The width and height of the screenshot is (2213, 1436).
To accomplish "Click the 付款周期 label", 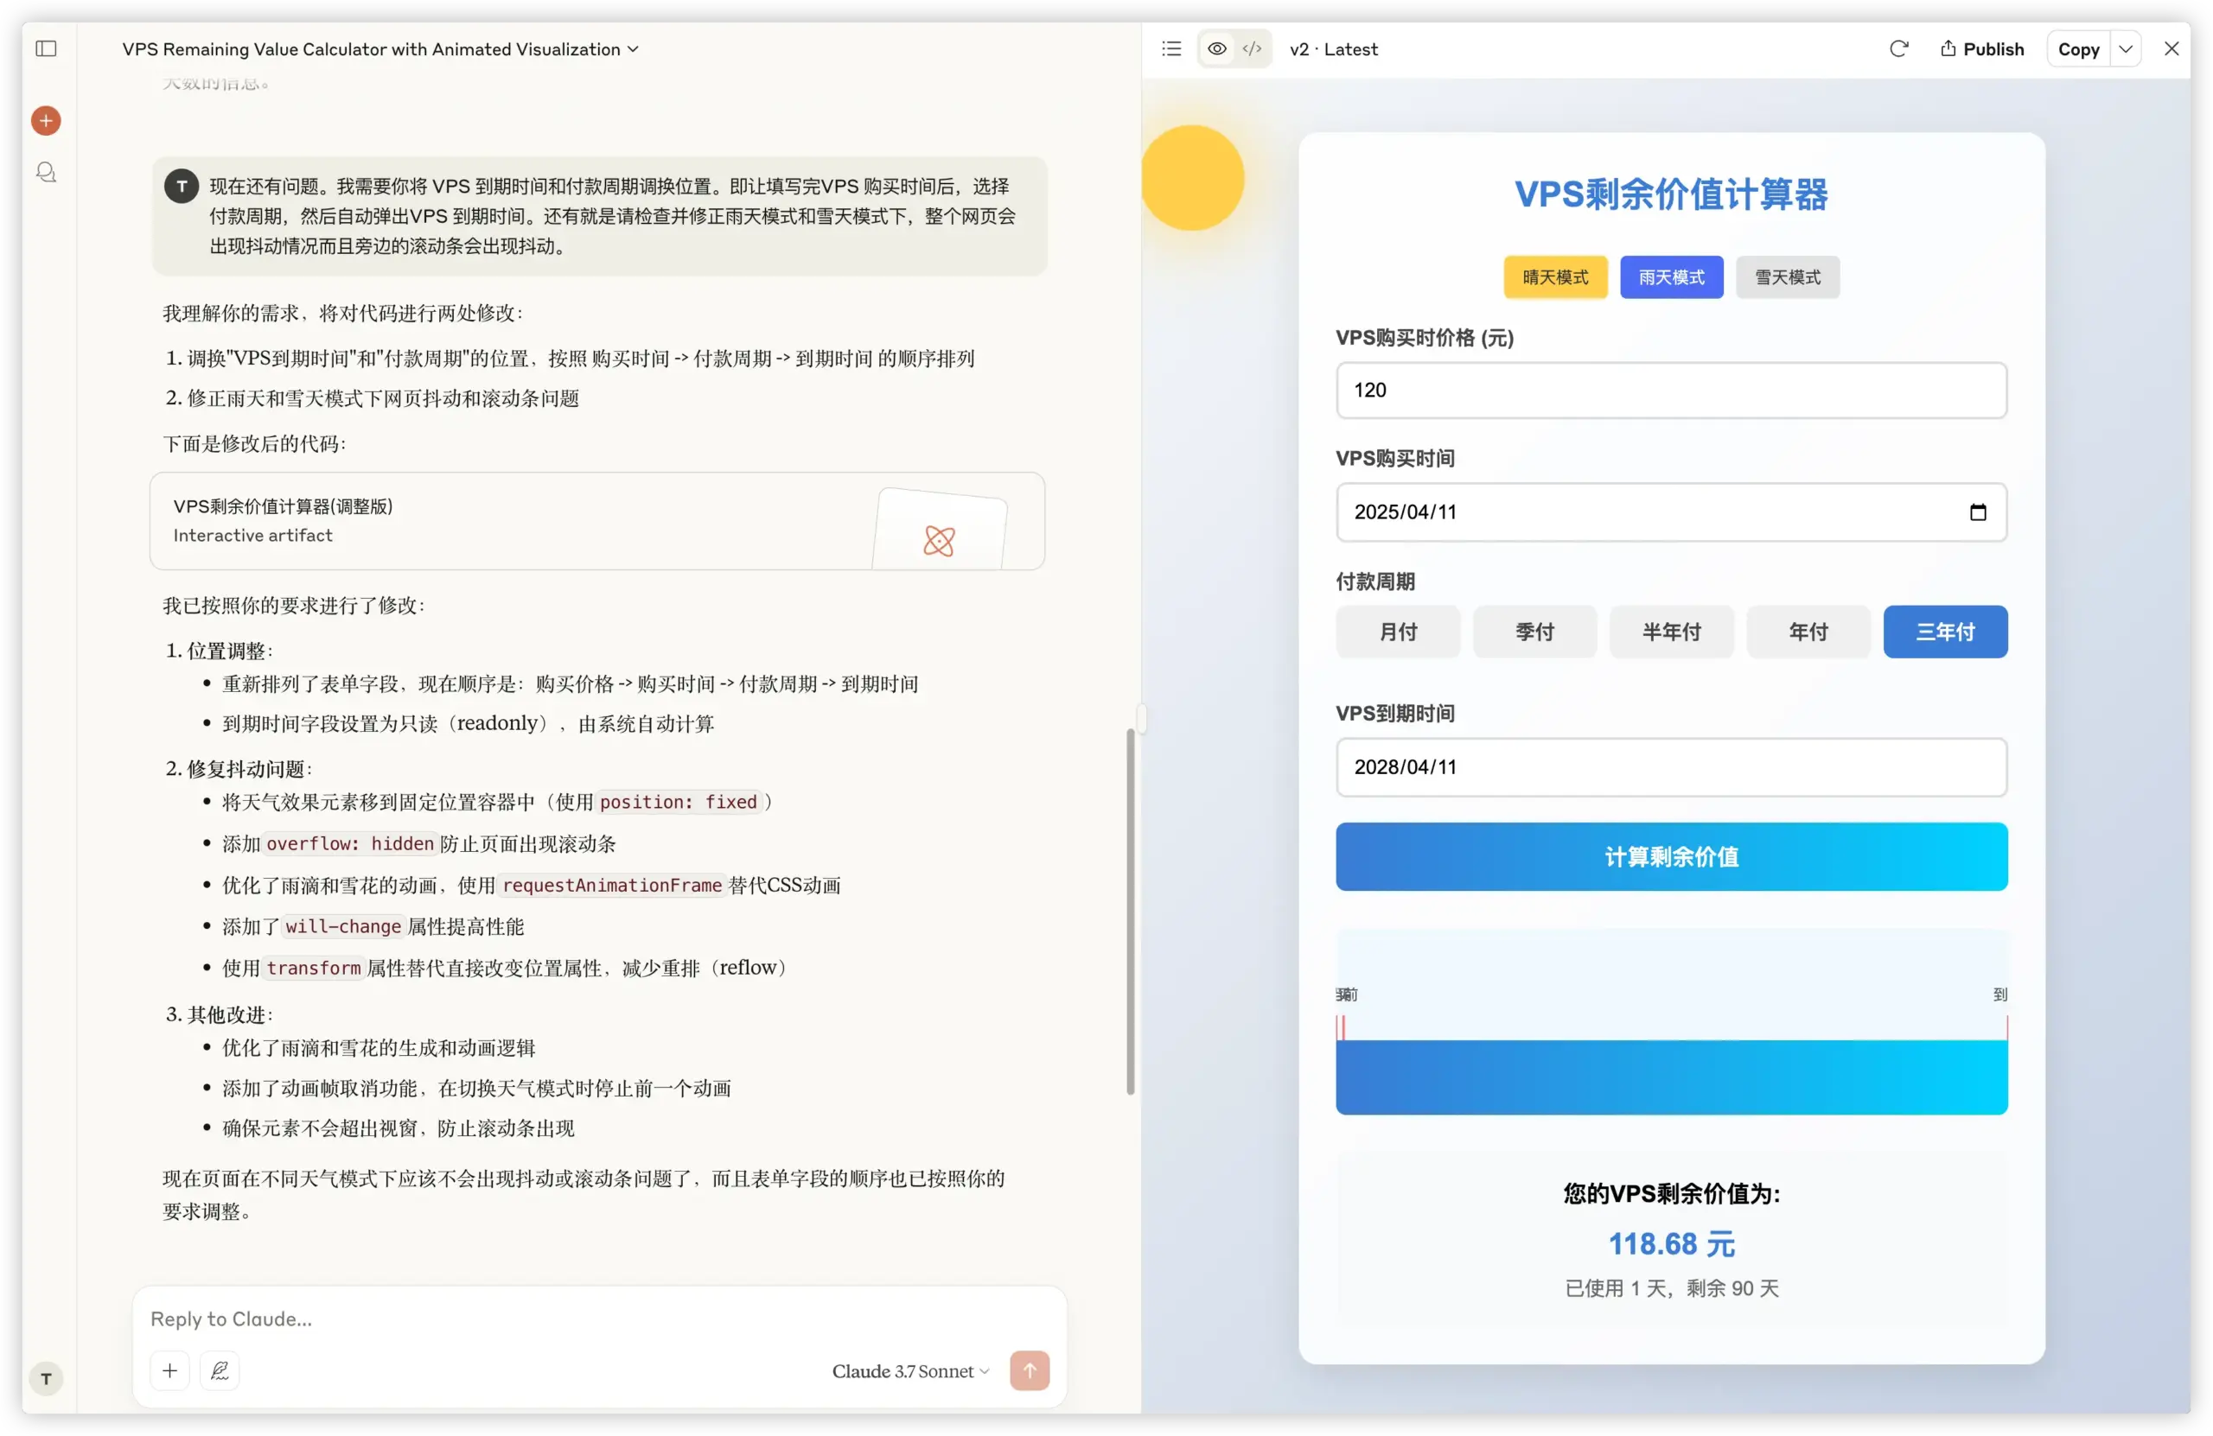I will (1375, 581).
